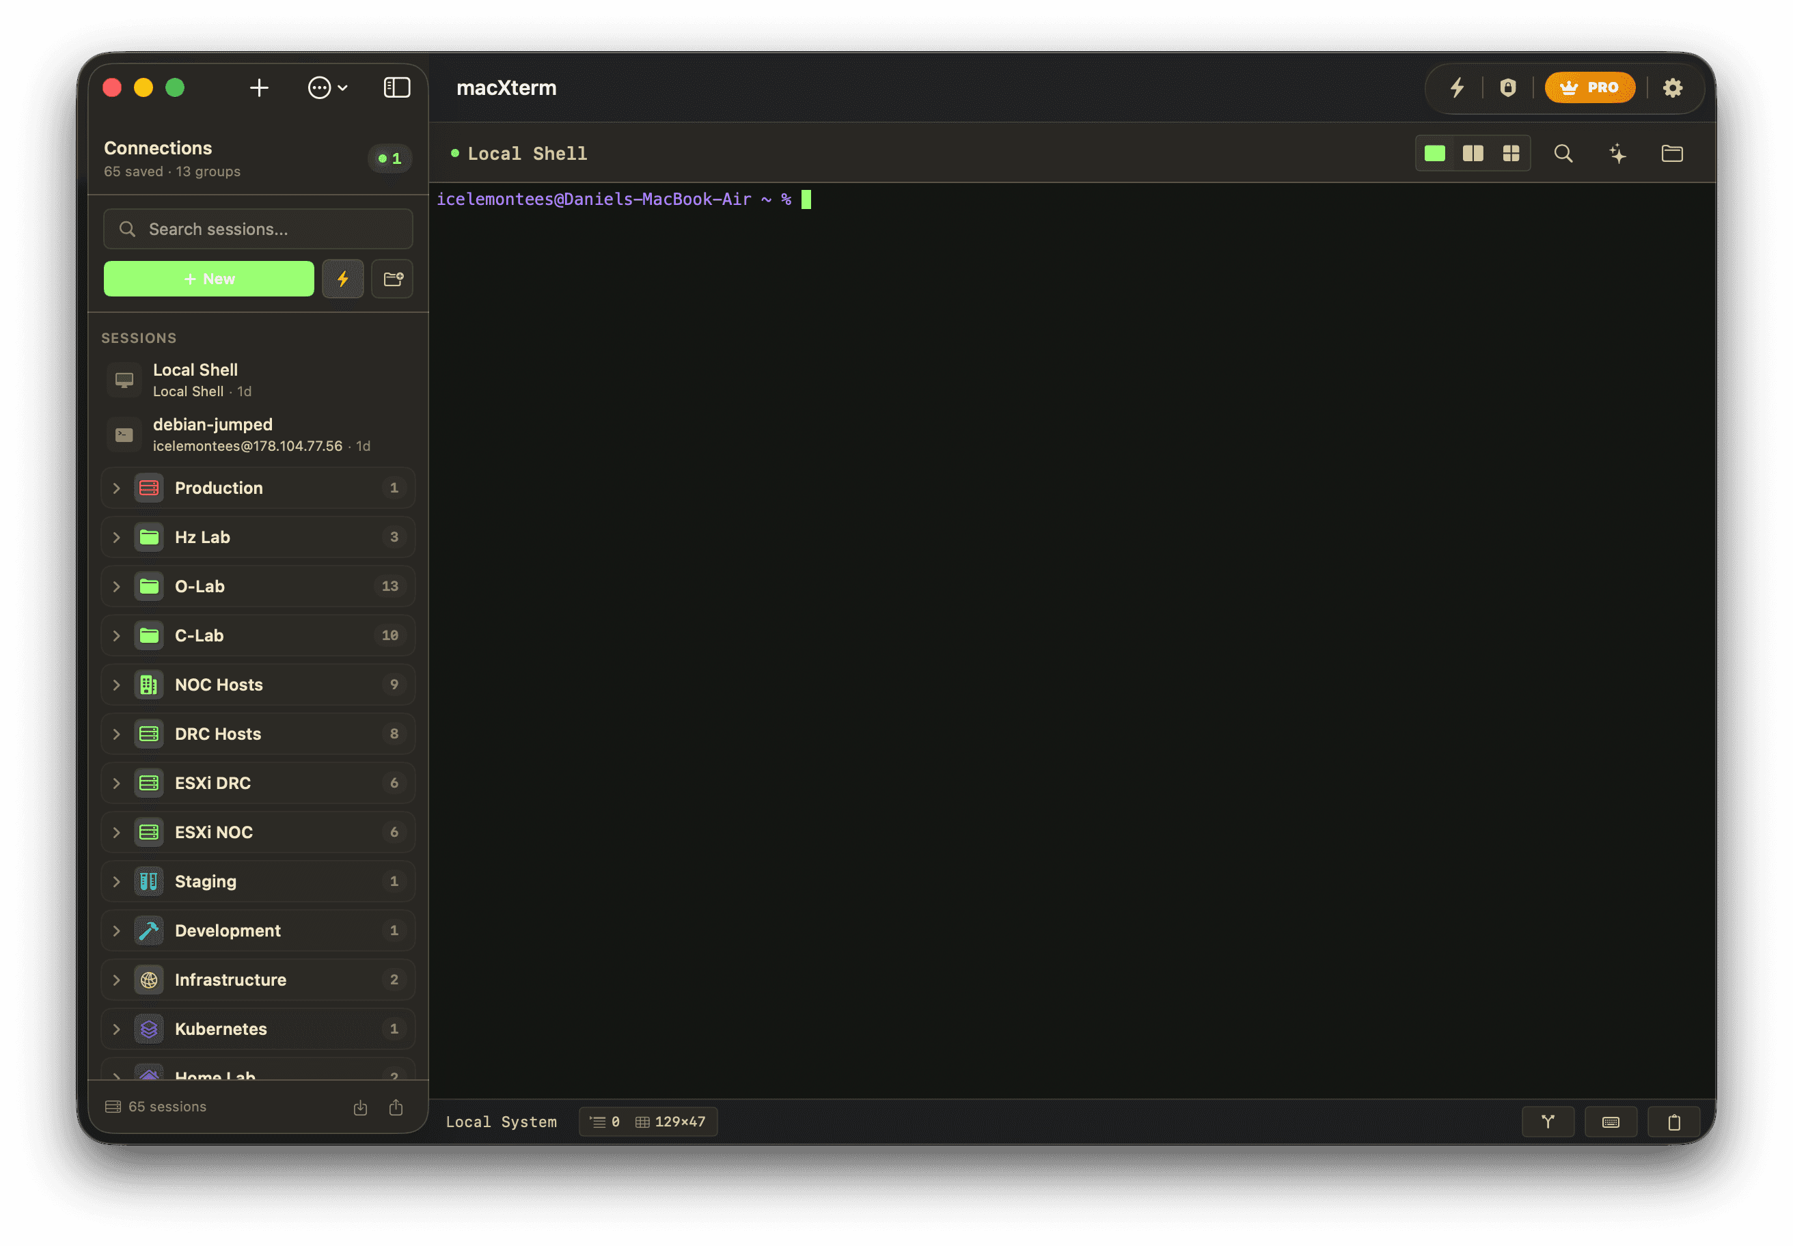1793x1246 pixels.
Task: Click the Development hammer icon
Action: pos(149,930)
